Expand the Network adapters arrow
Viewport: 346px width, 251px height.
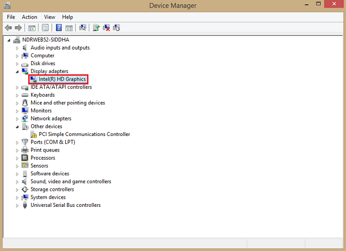point(17,119)
